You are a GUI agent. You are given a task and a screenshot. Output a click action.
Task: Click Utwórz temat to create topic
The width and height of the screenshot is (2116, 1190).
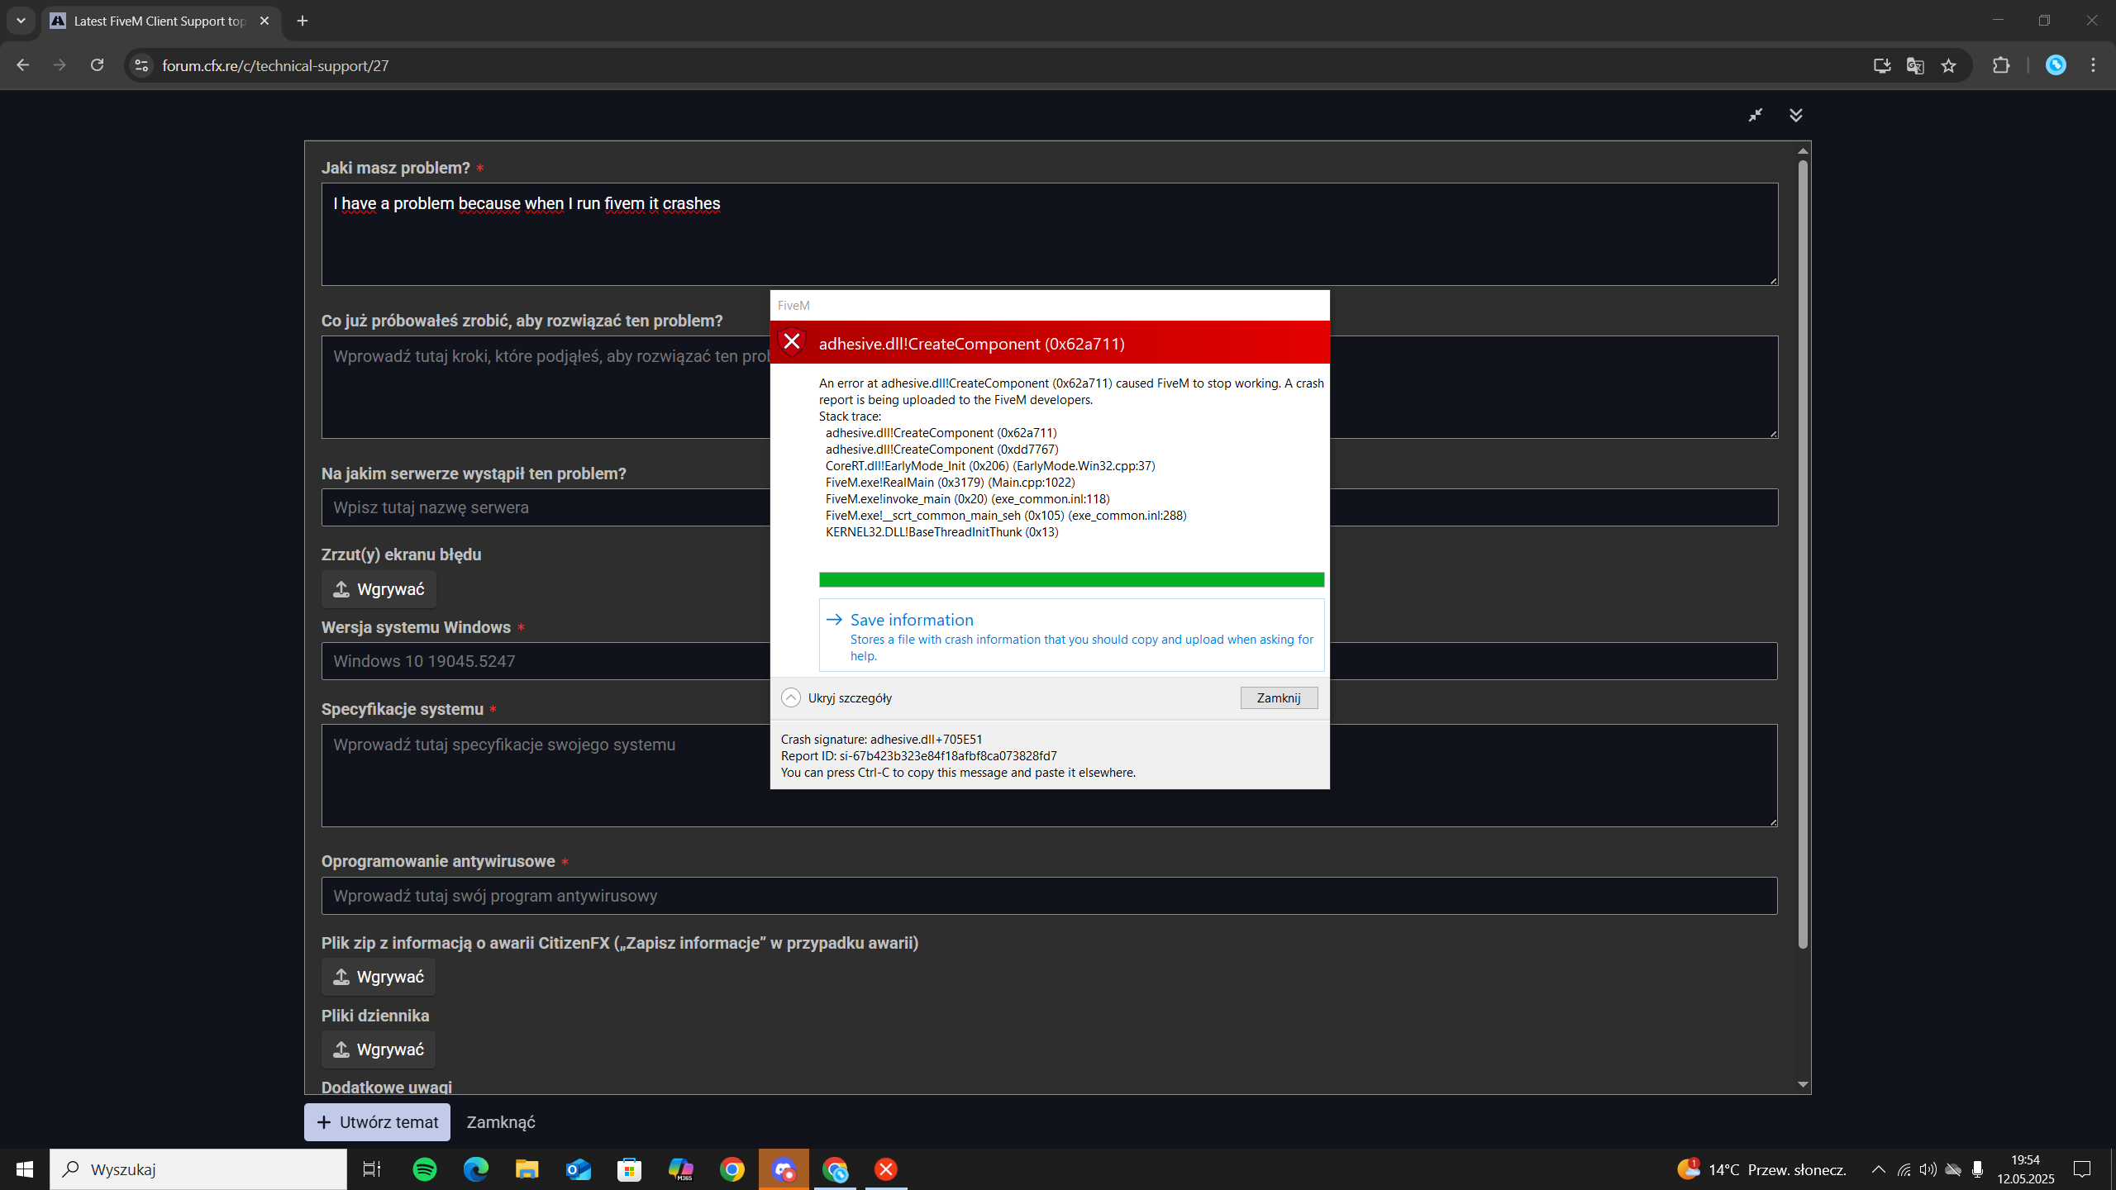click(x=377, y=1122)
